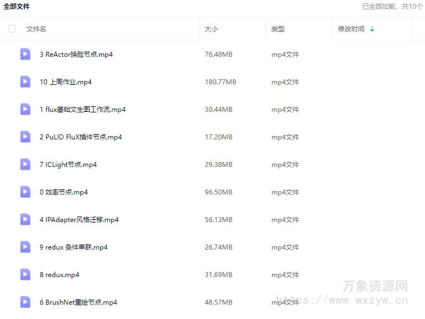Viewport: 425px width, 319px height.
Task: Click video icon beside 8 redux.mp4
Action: [25, 274]
